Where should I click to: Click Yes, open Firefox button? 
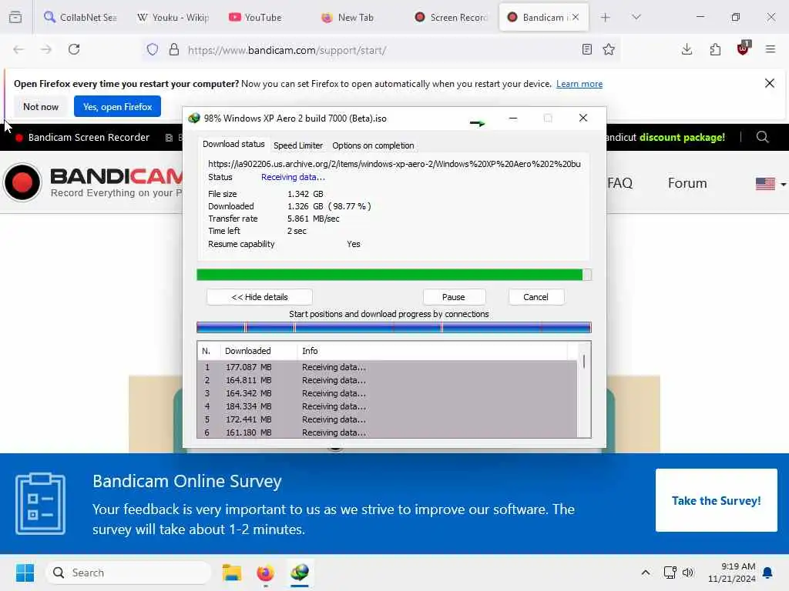click(117, 106)
